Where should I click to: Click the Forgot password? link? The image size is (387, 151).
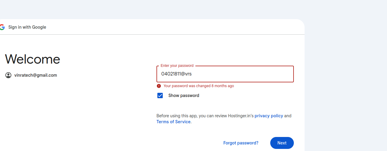click(x=241, y=143)
